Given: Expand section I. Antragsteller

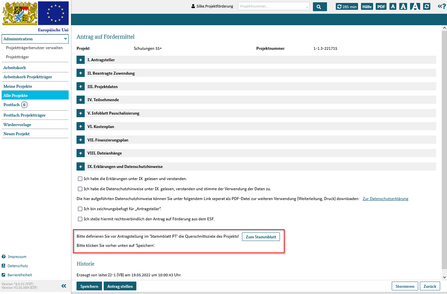Looking at the screenshot, I should pyautogui.click(x=80, y=60).
